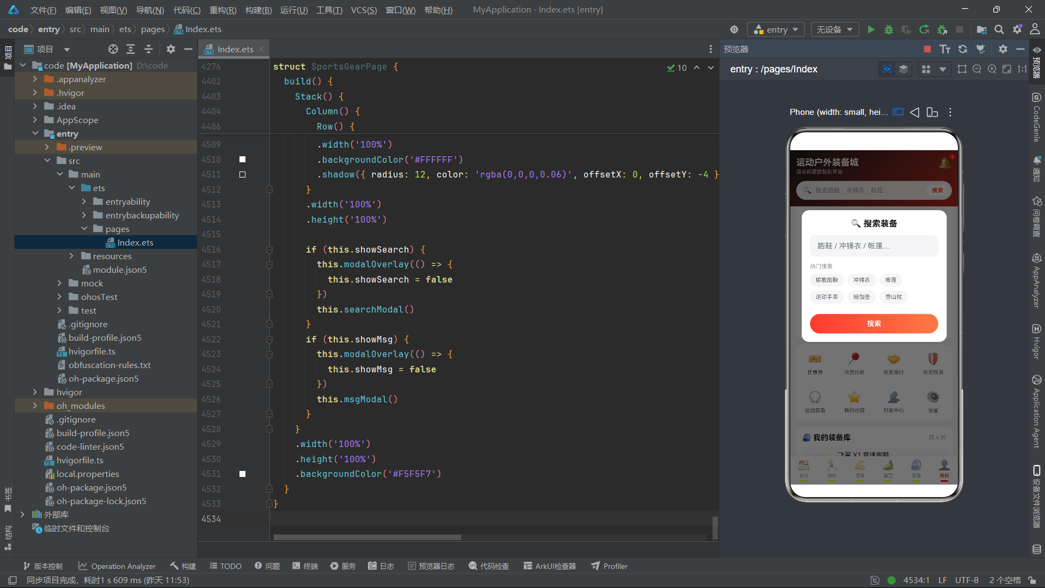Toggle read-only lock in status bar
The height and width of the screenshot is (588, 1045).
1032,580
